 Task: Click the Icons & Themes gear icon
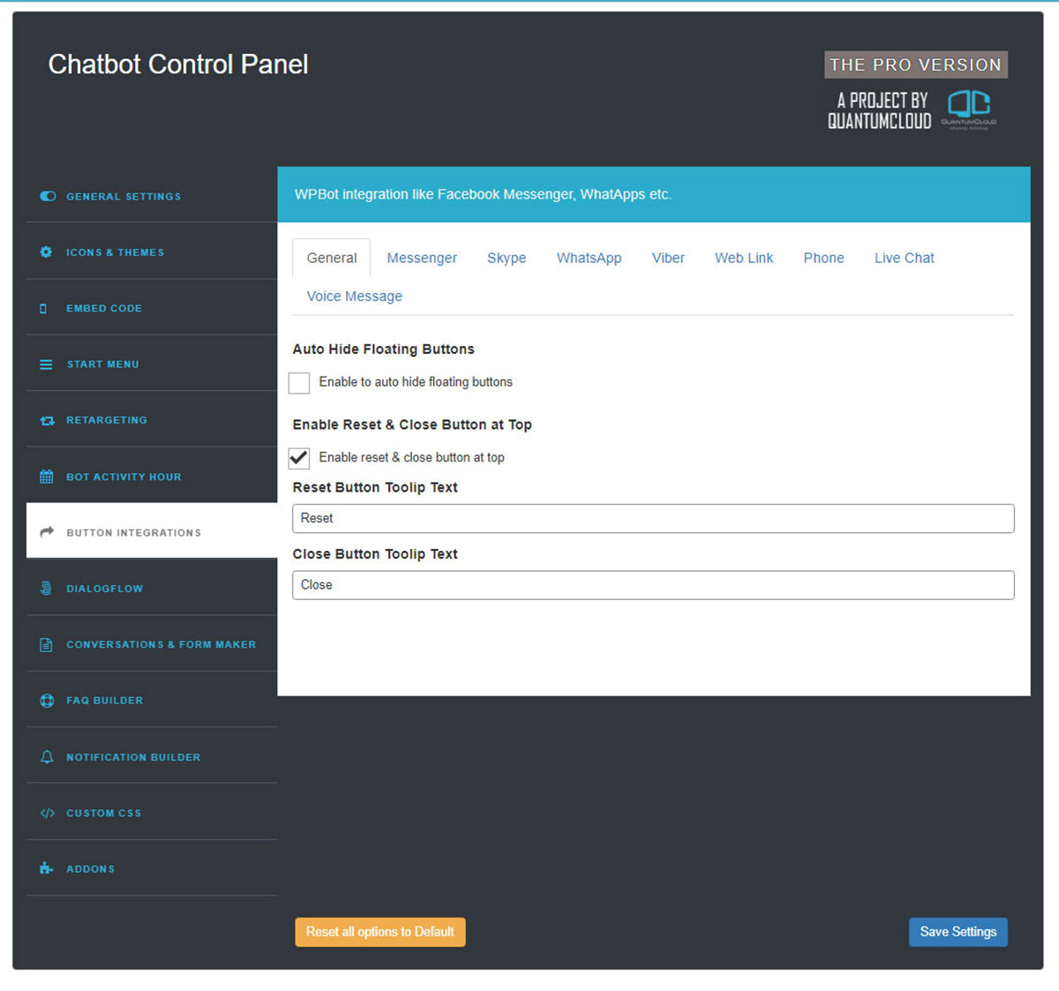(x=46, y=252)
